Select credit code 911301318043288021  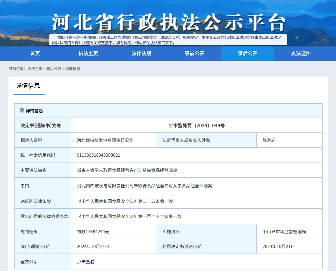(98, 155)
